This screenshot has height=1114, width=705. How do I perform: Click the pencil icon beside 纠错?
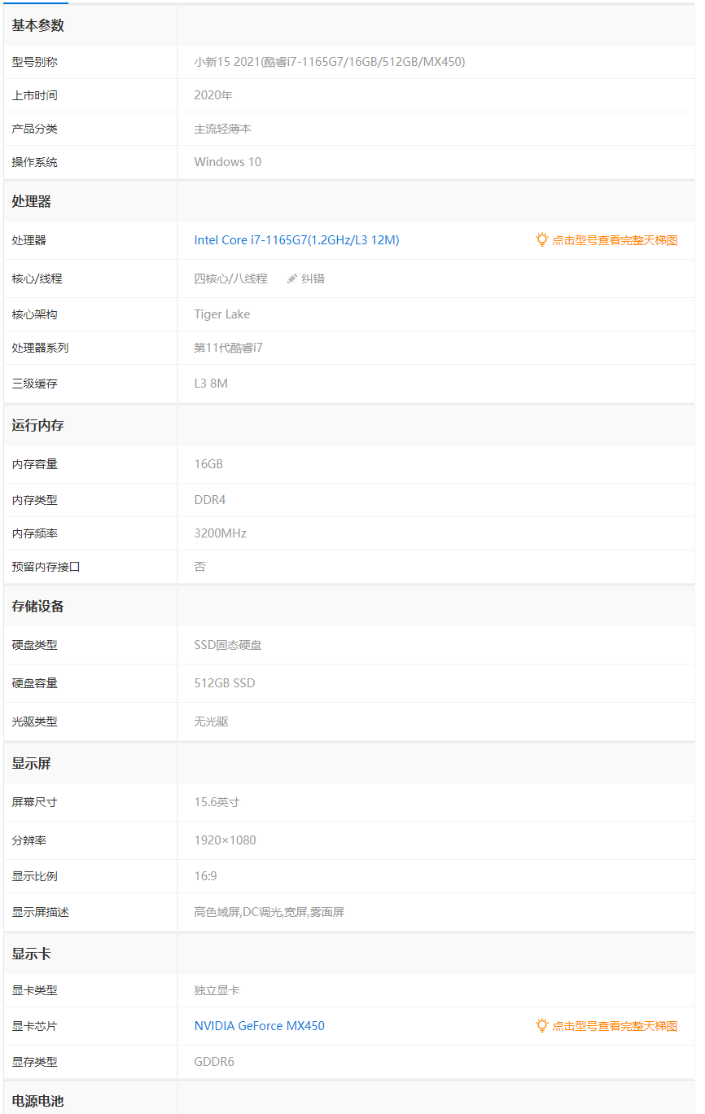click(292, 278)
